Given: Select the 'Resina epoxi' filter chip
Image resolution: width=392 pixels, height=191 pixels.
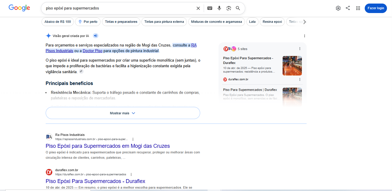Looking at the screenshot, I should [x=272, y=22].
